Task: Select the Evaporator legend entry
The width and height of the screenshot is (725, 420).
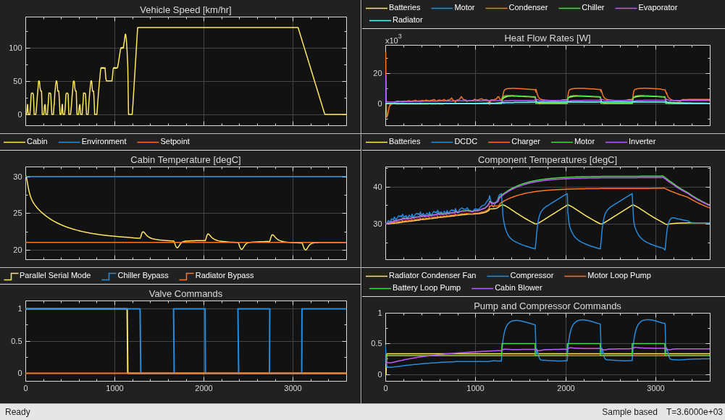Action: (x=646, y=7)
